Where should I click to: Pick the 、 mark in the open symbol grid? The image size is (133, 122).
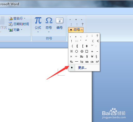tap(81, 37)
